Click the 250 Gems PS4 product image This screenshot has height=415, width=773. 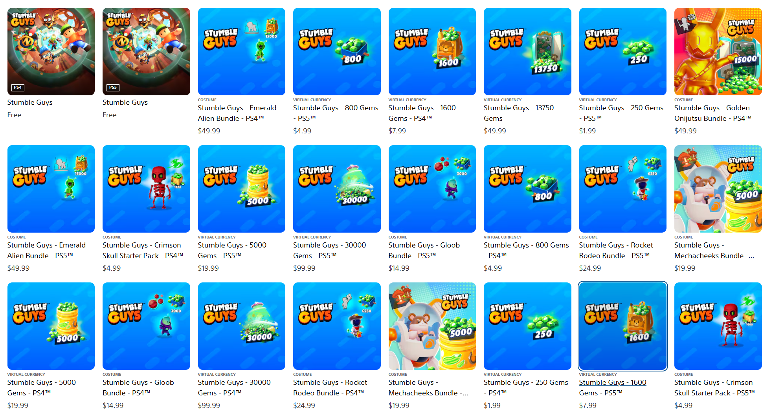click(x=527, y=326)
